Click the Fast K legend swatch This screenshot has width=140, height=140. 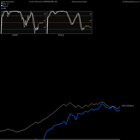[2, 6]
